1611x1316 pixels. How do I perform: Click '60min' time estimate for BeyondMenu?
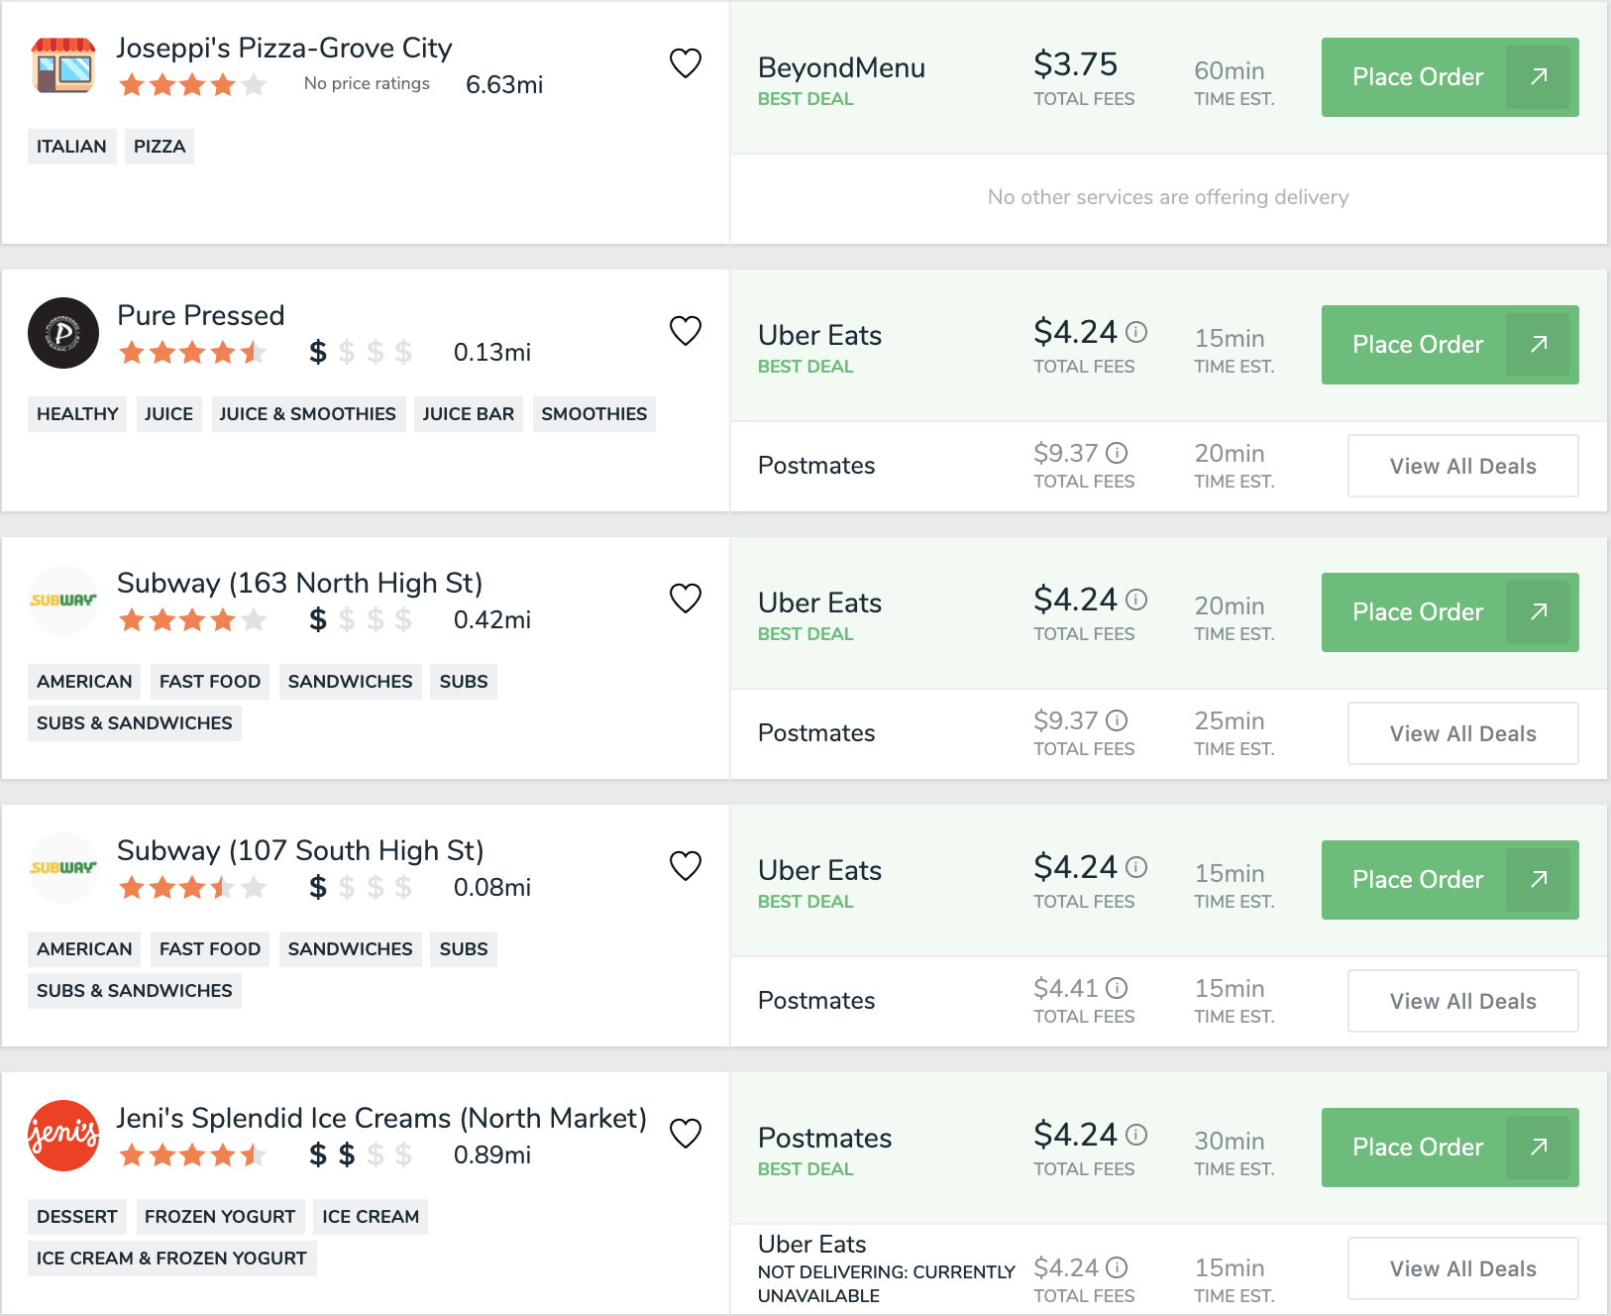point(1230,71)
